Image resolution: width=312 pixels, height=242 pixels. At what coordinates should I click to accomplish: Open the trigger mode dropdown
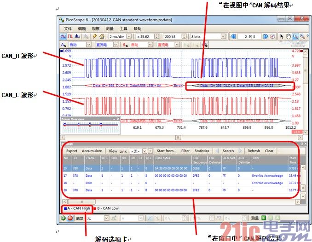coord(106,218)
